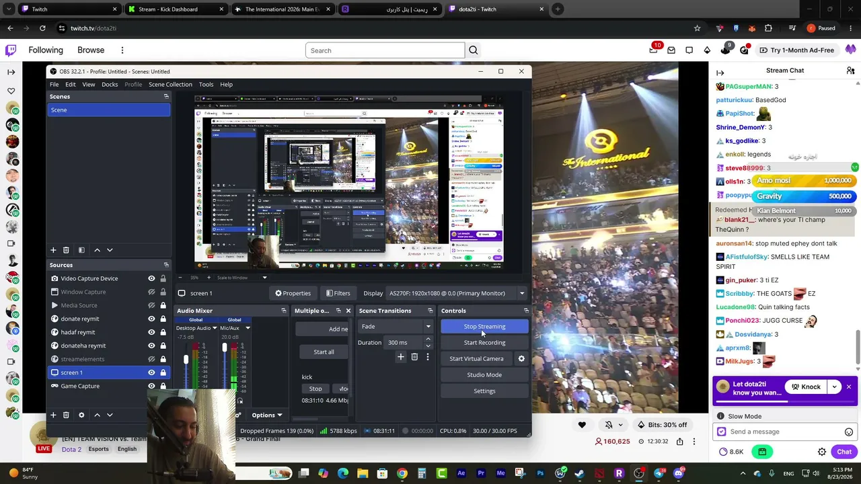Open scene filters icon in Scenes toolbar
Viewport: 861px width, 484px height.
81,250
